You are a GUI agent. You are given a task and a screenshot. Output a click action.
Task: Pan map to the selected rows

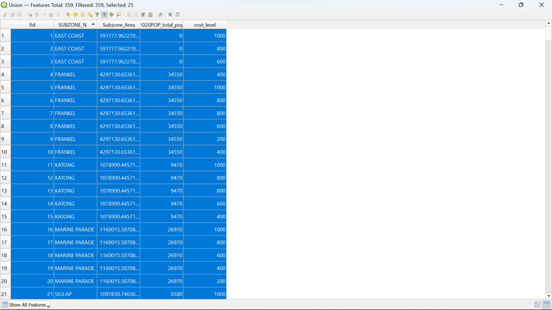coord(111,15)
